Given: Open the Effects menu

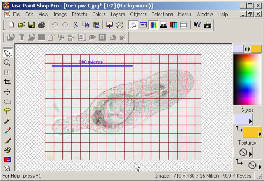Looking at the screenshot, I should (x=79, y=14).
